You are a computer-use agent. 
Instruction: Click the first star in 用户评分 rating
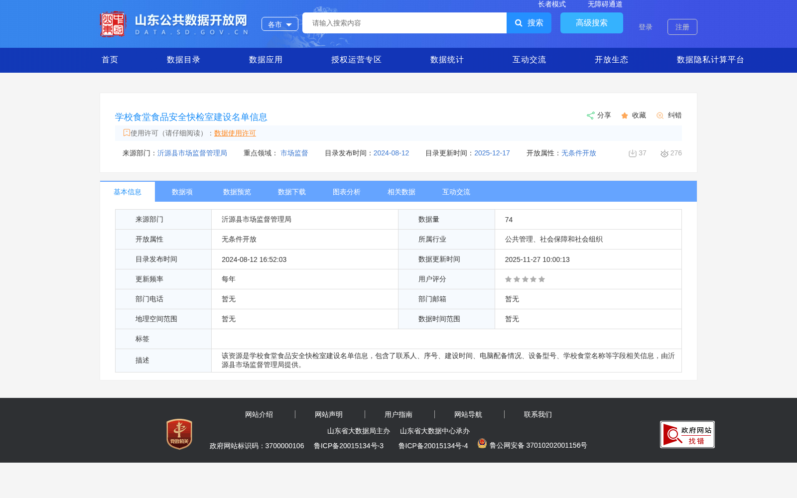tap(508, 279)
